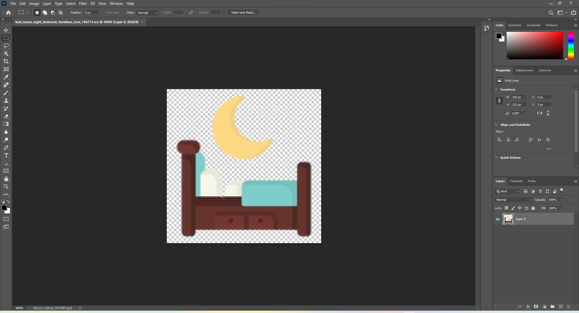Image resolution: width=579 pixels, height=313 pixels.
Task: Click the Delete layer trash icon
Action: point(569,307)
